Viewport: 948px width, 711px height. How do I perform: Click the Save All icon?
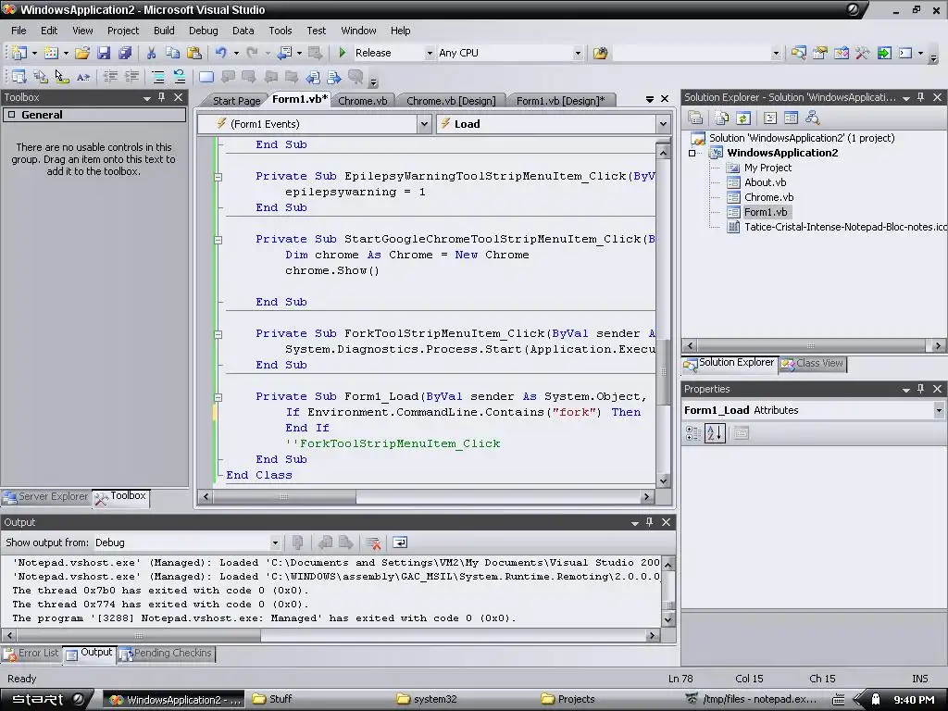[125, 53]
